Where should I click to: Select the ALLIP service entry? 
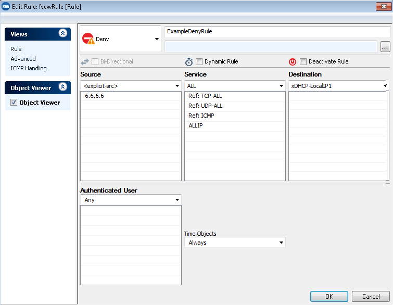tap(235, 125)
